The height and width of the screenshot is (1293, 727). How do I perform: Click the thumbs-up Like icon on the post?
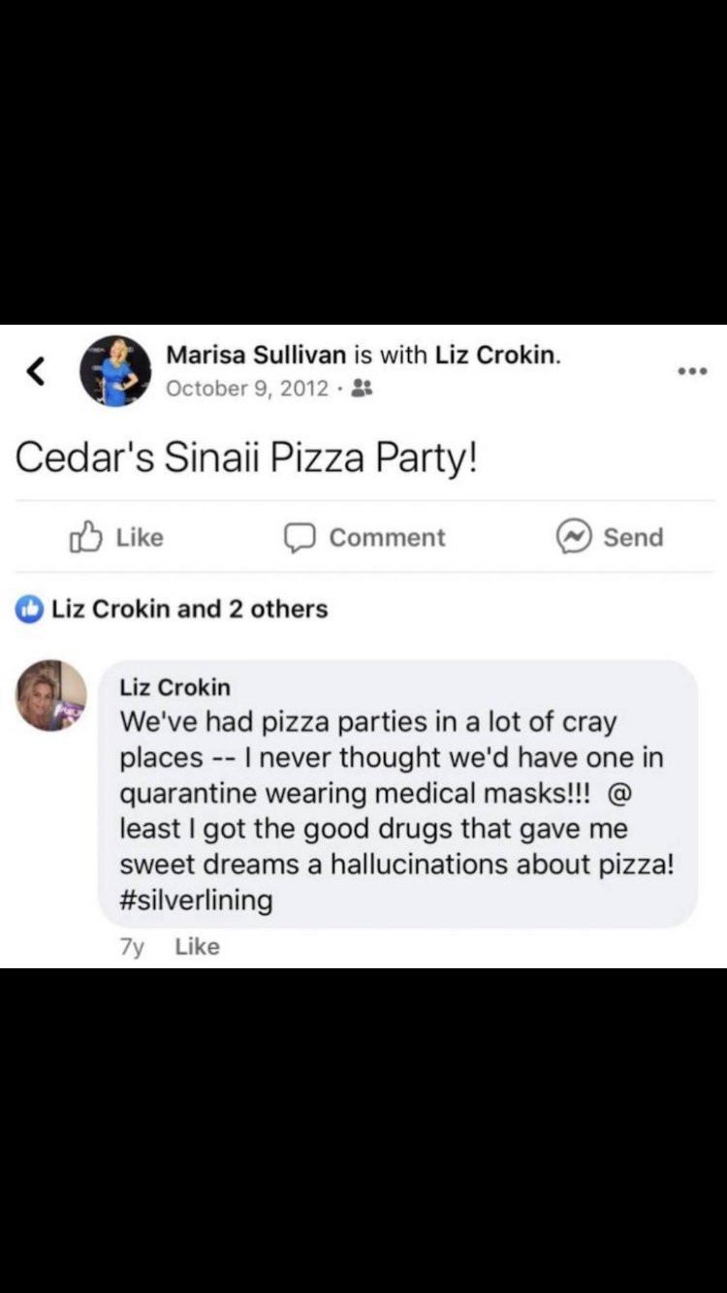click(x=86, y=537)
